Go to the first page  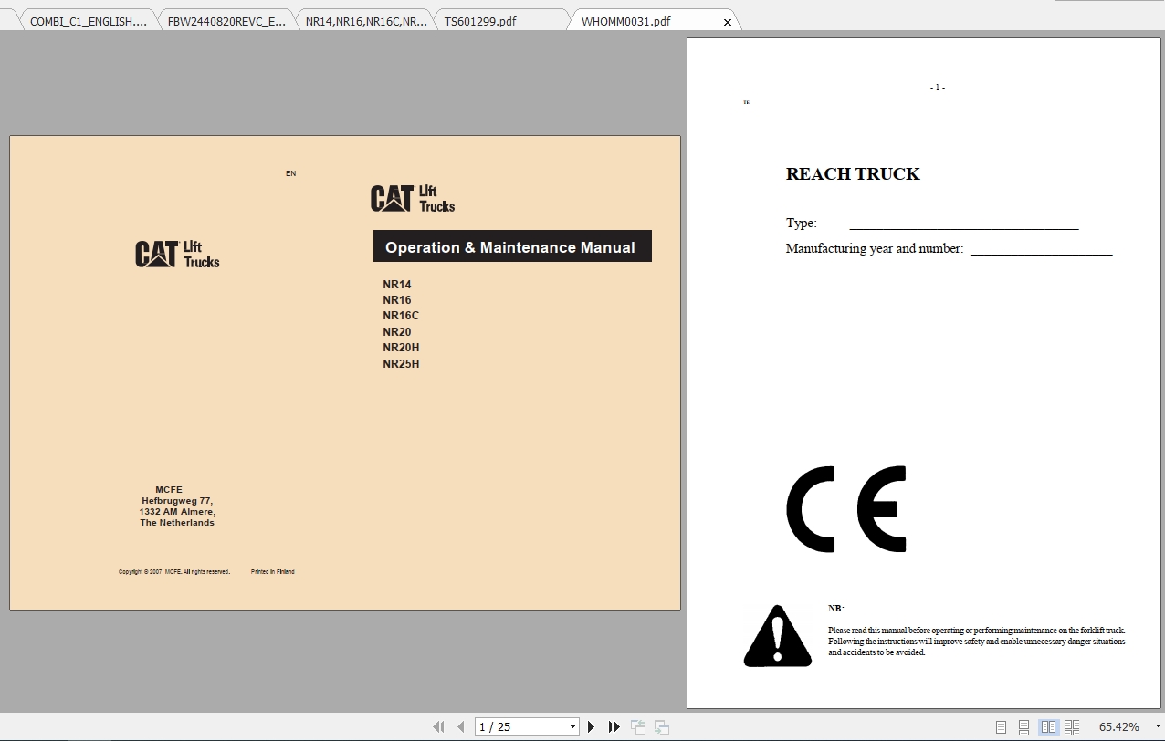tap(438, 727)
